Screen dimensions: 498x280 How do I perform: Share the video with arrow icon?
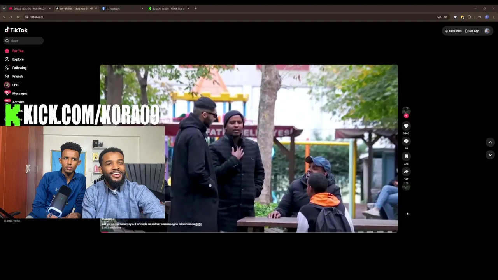pyautogui.click(x=406, y=171)
